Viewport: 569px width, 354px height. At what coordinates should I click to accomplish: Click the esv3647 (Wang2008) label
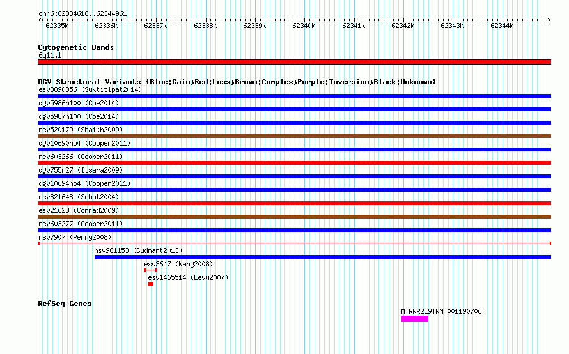coord(178,264)
